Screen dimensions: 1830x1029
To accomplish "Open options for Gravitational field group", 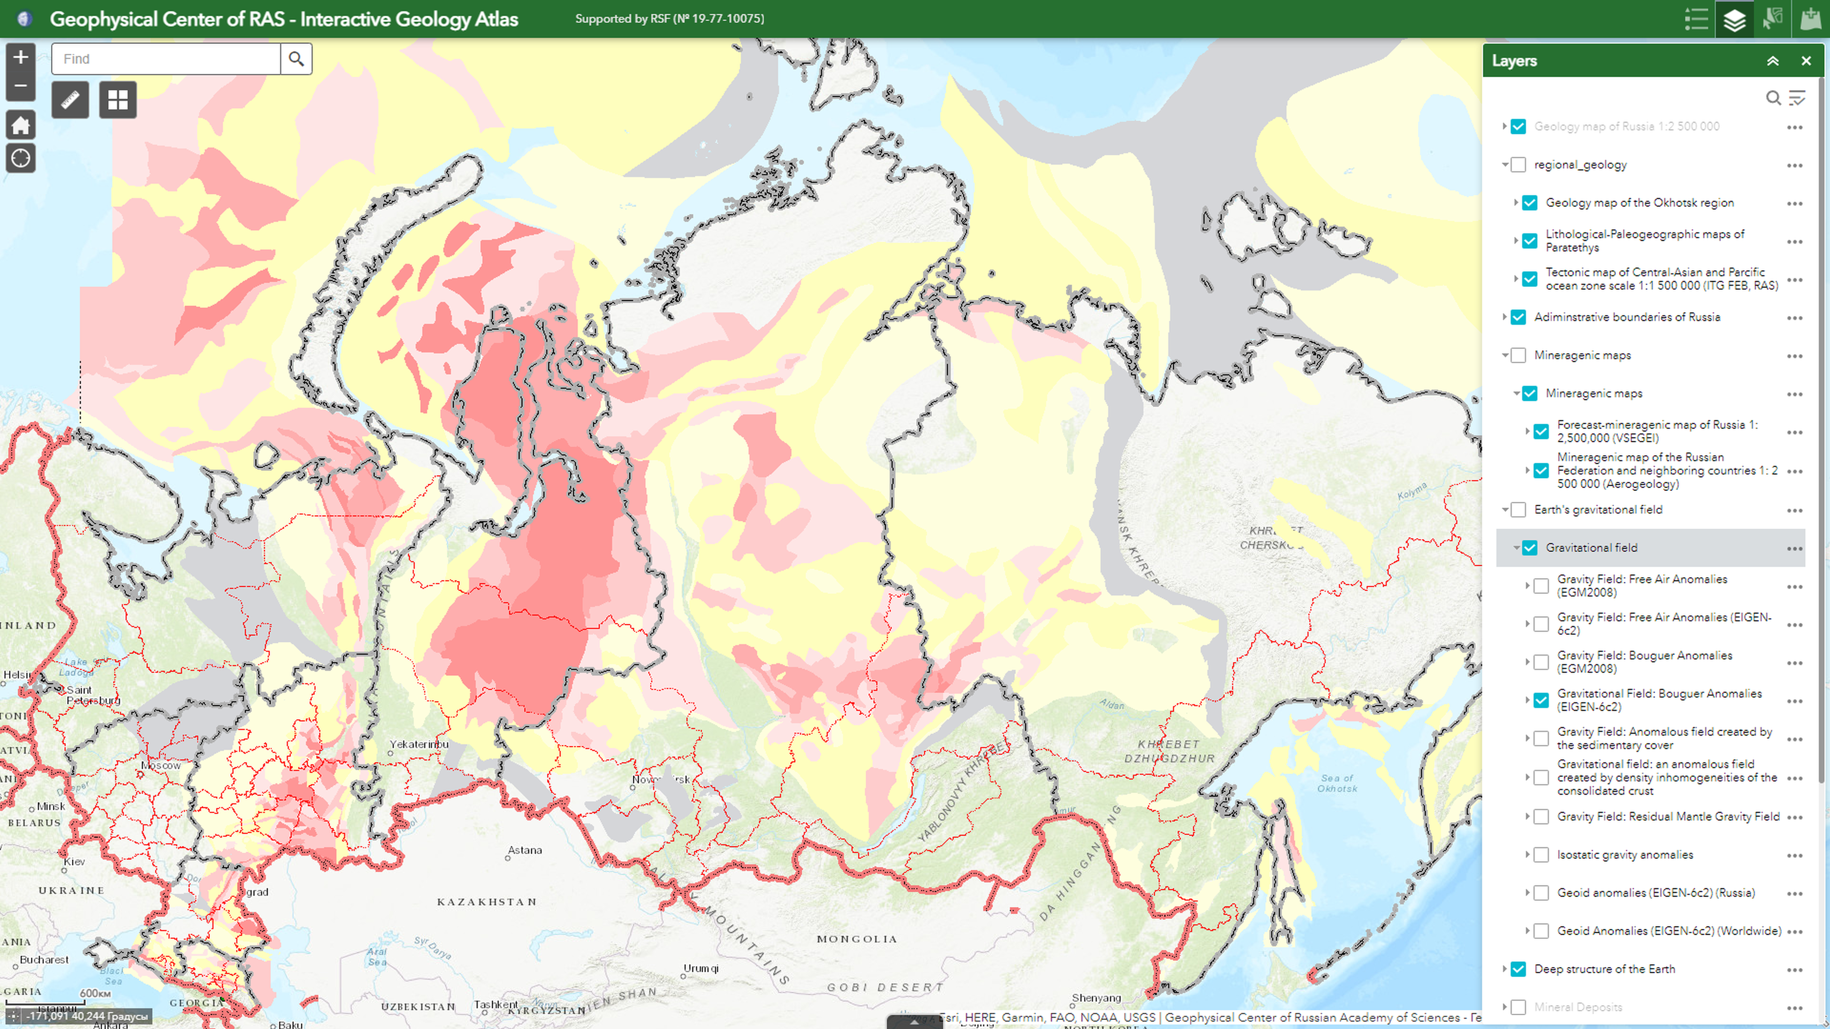I will click(x=1794, y=548).
